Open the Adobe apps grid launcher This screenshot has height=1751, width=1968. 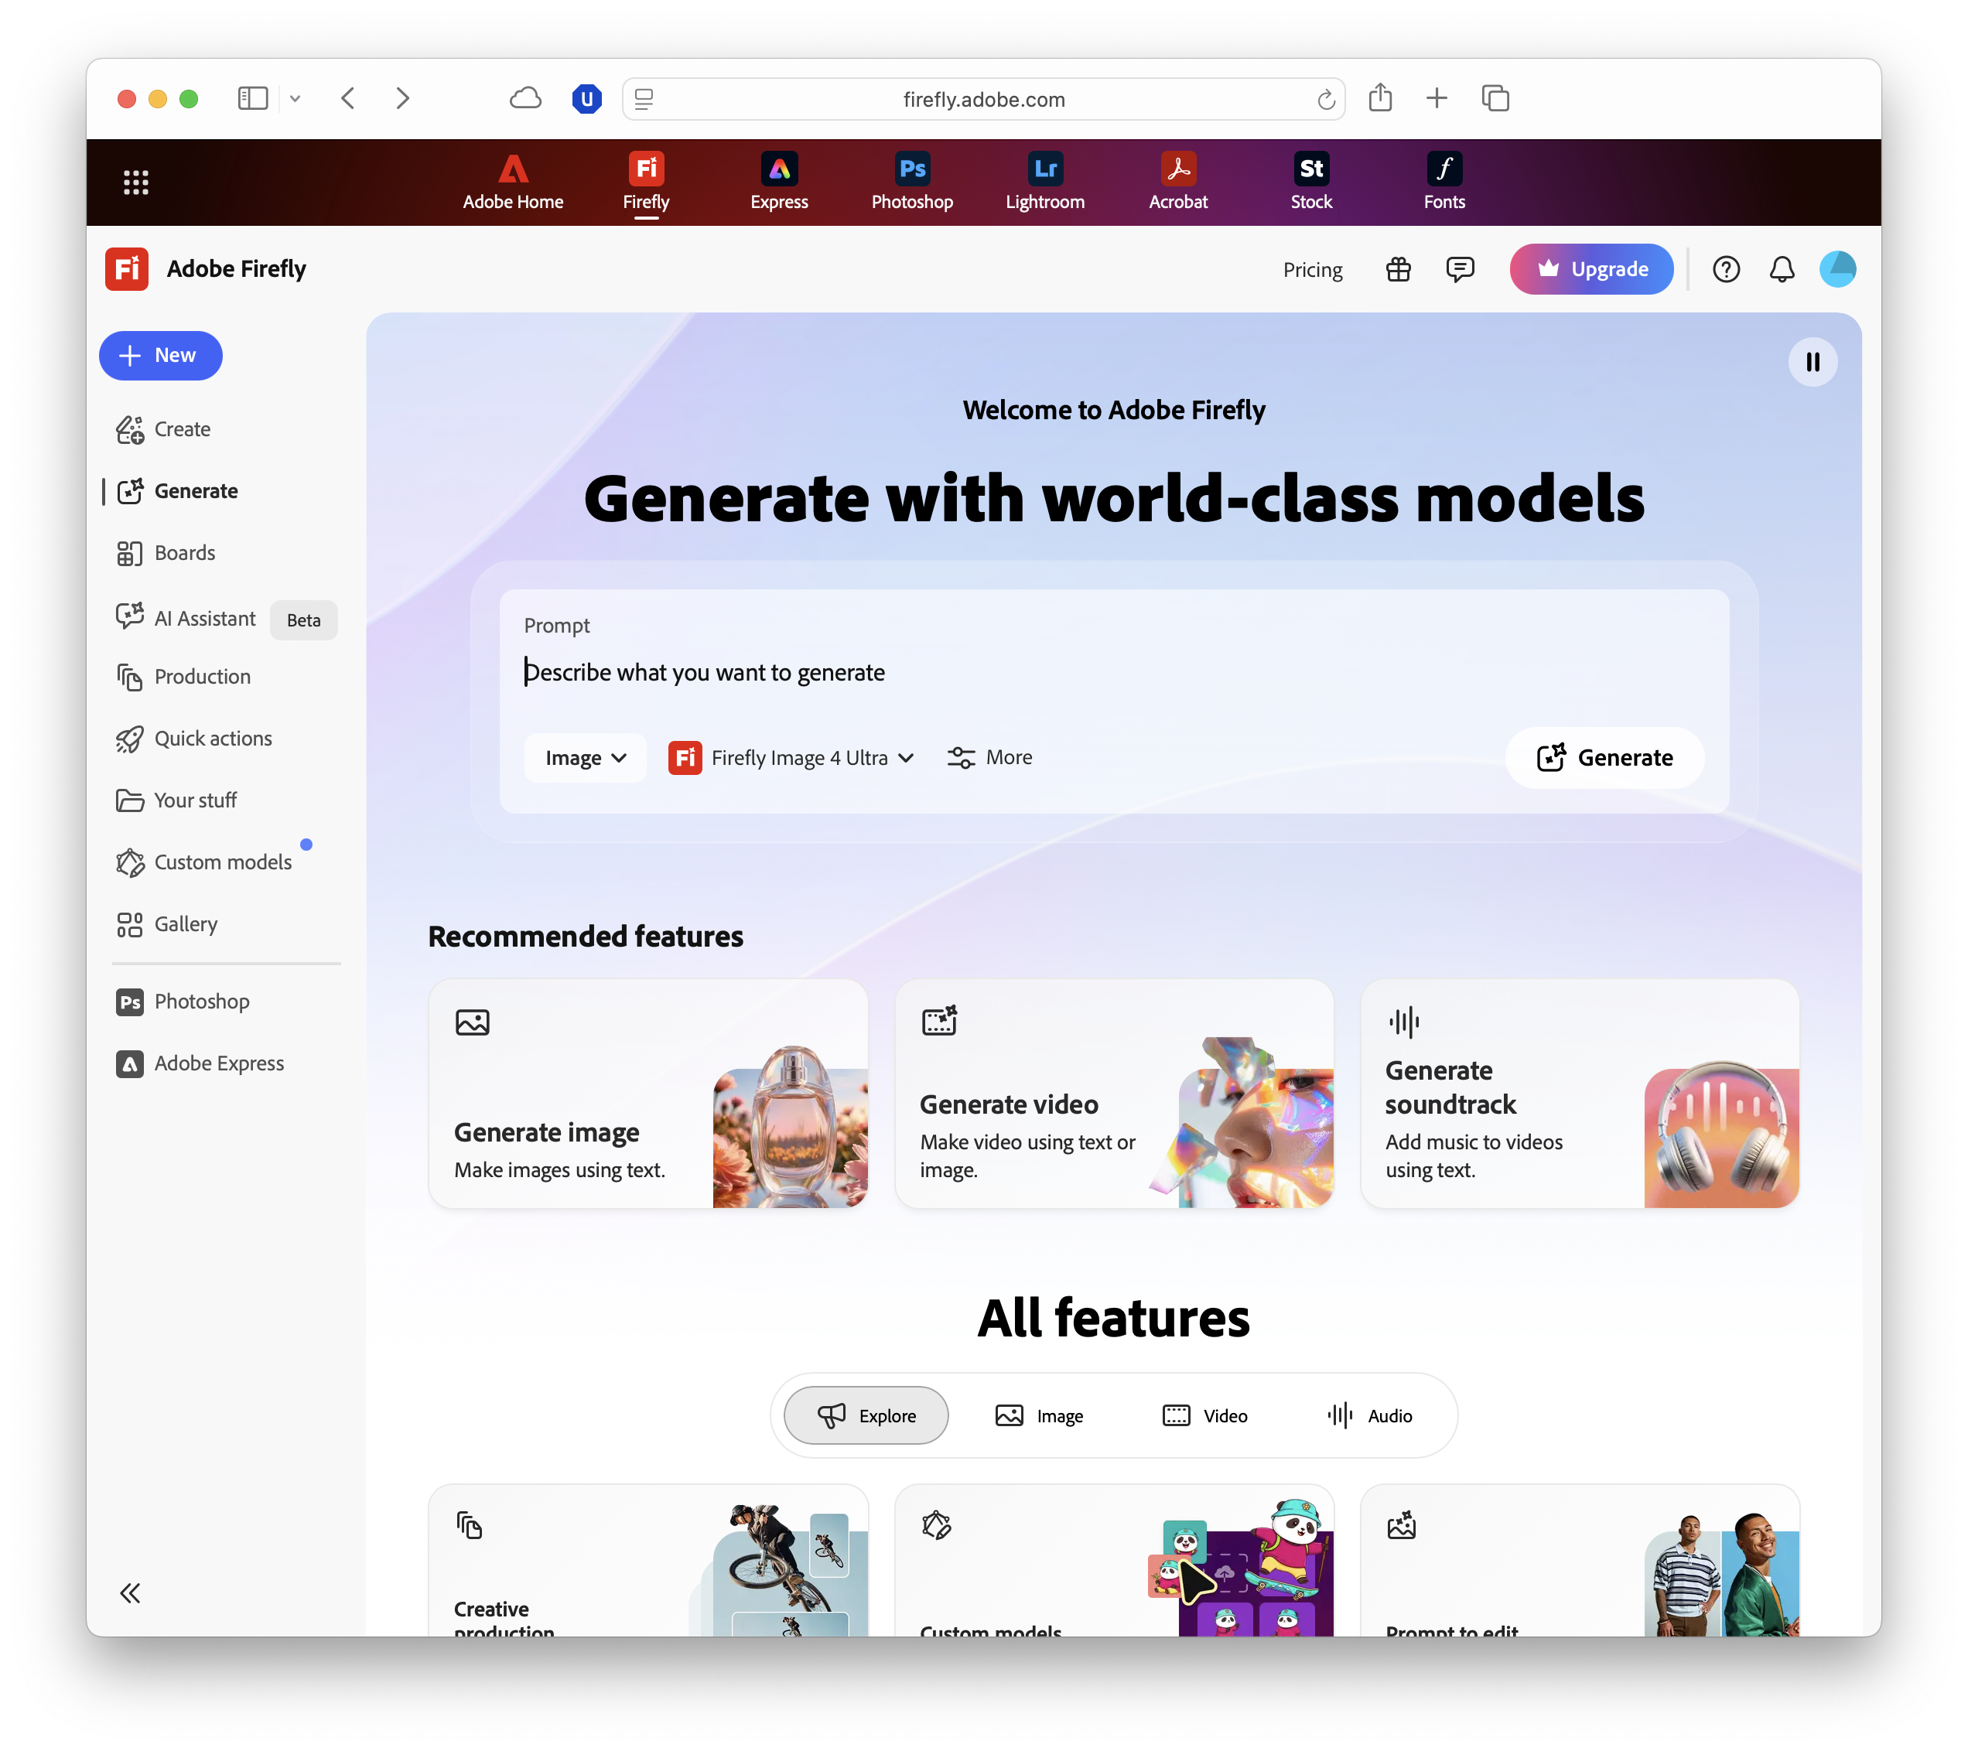point(135,182)
